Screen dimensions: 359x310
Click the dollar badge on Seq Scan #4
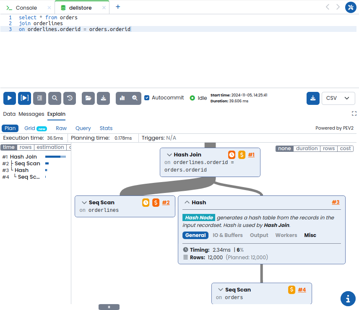(292, 290)
